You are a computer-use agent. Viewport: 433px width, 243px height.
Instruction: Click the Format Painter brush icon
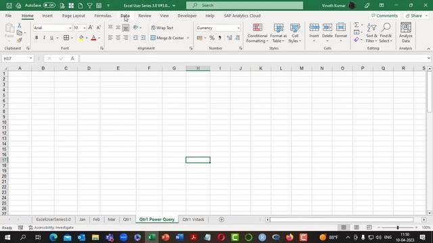(x=20, y=40)
